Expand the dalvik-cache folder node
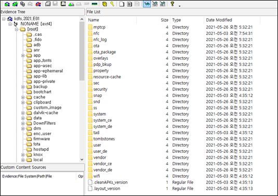The width and height of the screenshot is (278, 196). [23, 113]
